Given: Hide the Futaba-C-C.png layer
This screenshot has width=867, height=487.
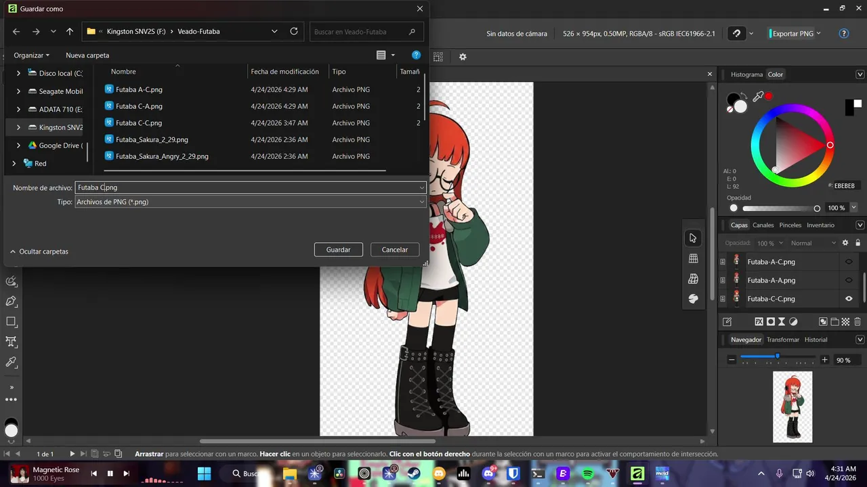Looking at the screenshot, I should (849, 298).
